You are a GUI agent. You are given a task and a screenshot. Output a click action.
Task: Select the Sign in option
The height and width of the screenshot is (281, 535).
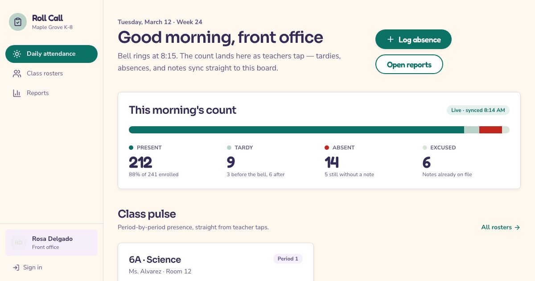point(51,268)
